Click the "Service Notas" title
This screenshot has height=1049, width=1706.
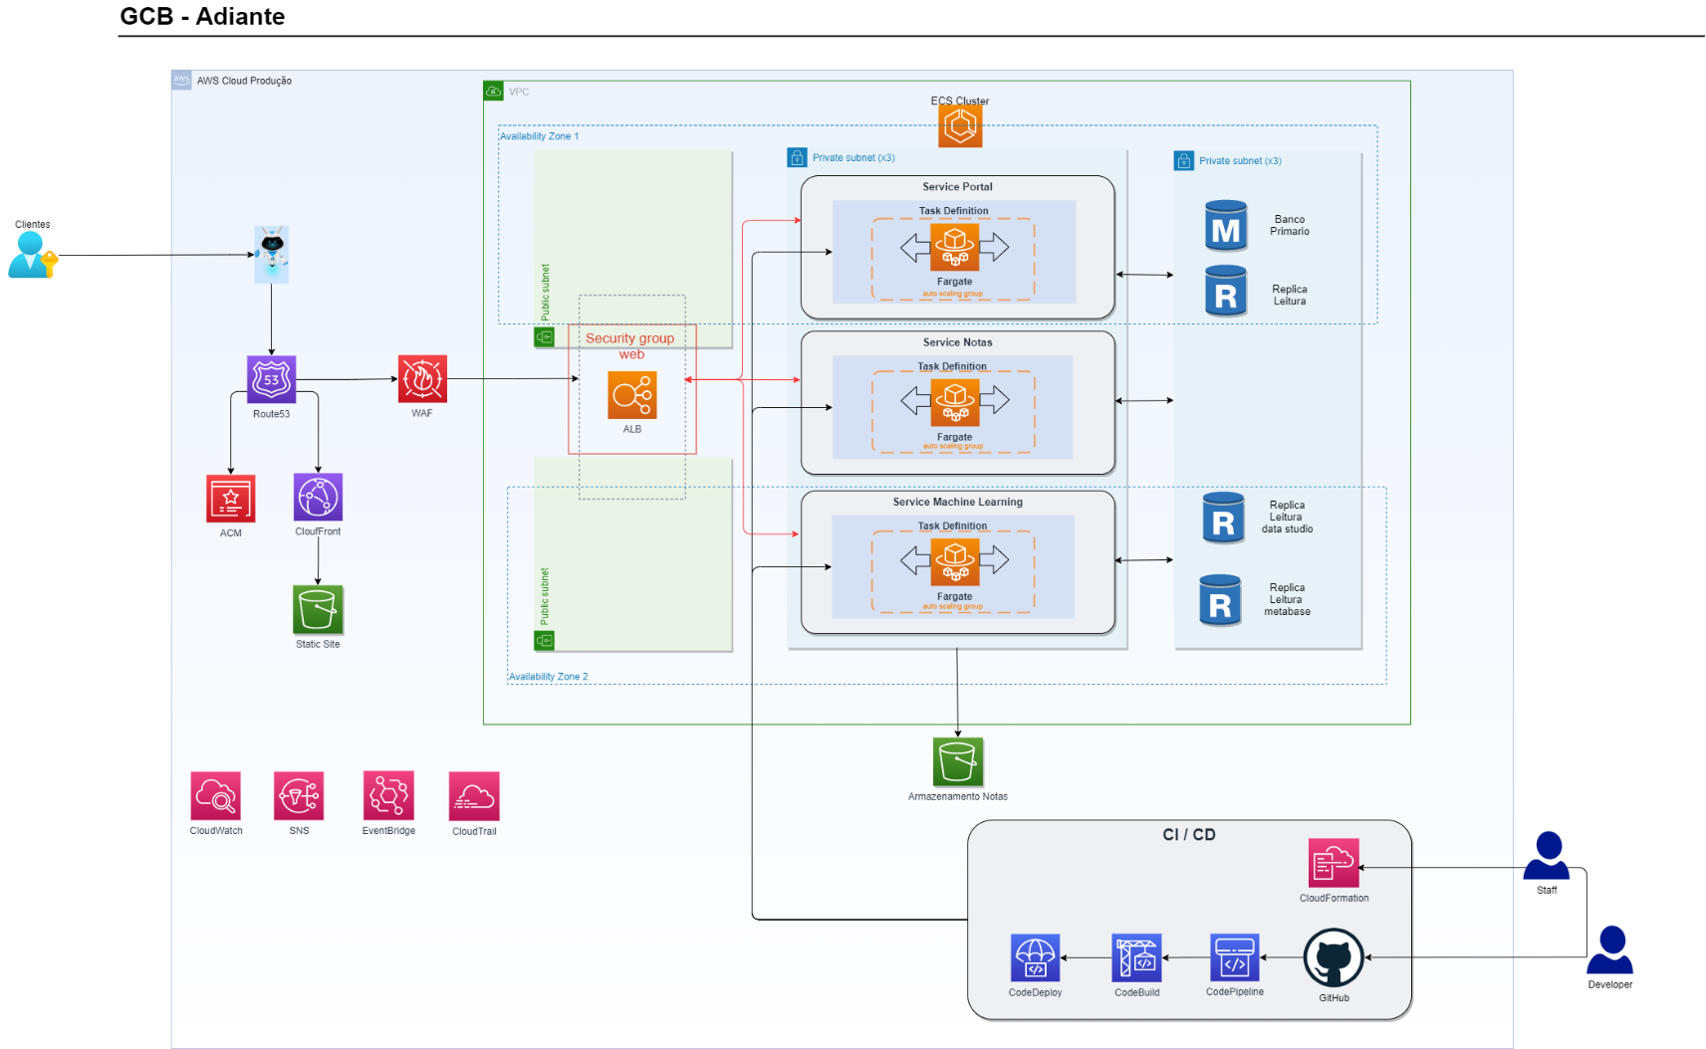957,342
